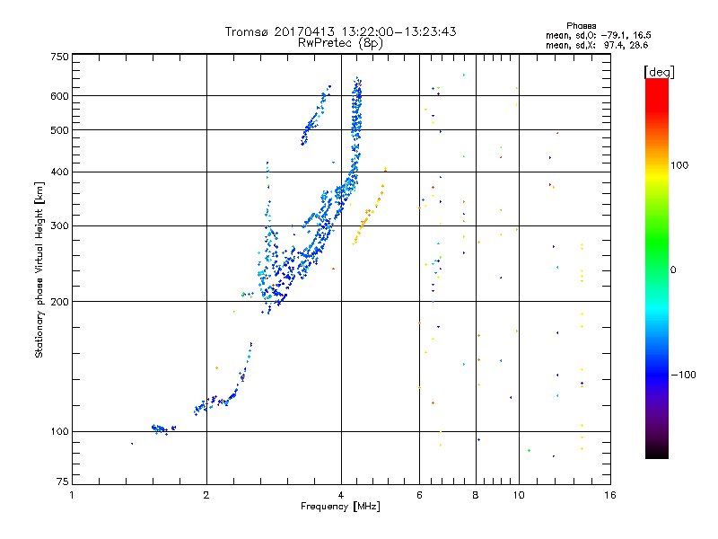The width and height of the screenshot is (718, 539).
Task: Click the x-axis tick label '2'
Action: [x=206, y=495]
